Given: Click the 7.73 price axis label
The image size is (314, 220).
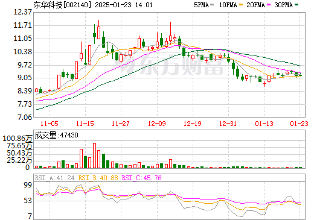Looking at the screenshot, I should [x=25, y=104].
